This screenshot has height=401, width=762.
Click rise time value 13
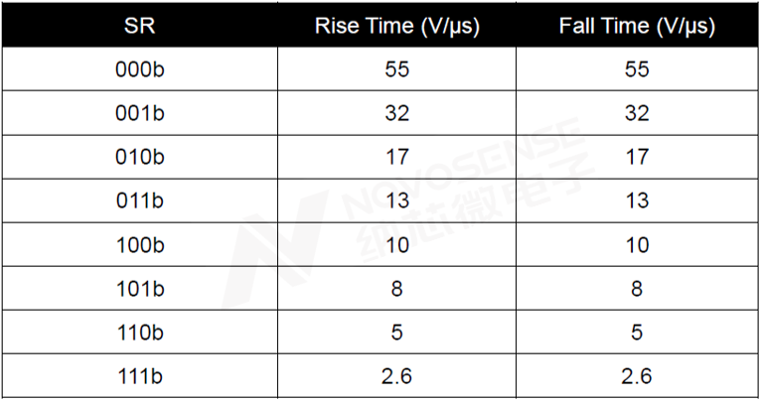(397, 200)
